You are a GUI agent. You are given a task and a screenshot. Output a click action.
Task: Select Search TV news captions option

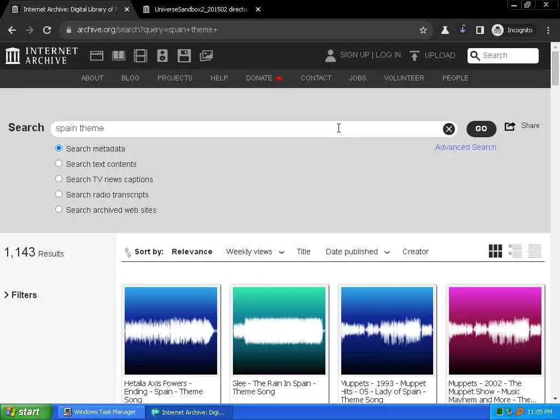point(59,179)
